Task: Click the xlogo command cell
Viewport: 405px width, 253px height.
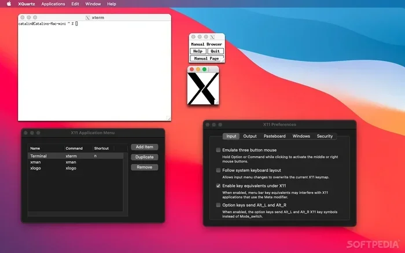Action: click(x=71, y=168)
